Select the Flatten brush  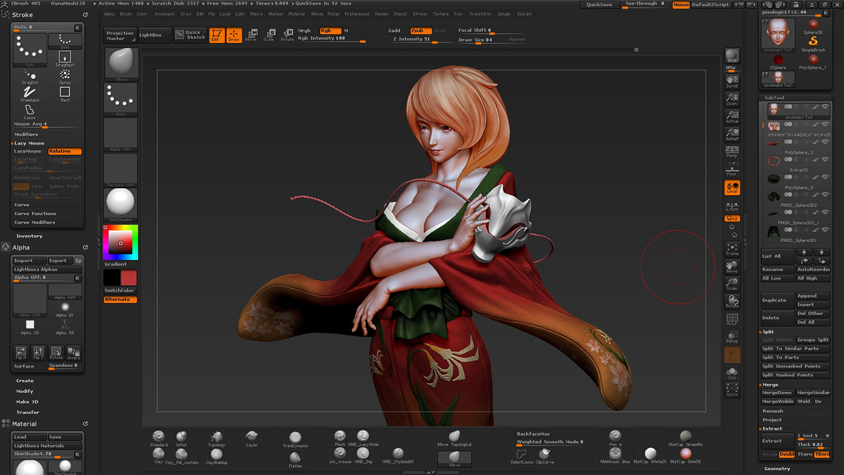[295, 459]
